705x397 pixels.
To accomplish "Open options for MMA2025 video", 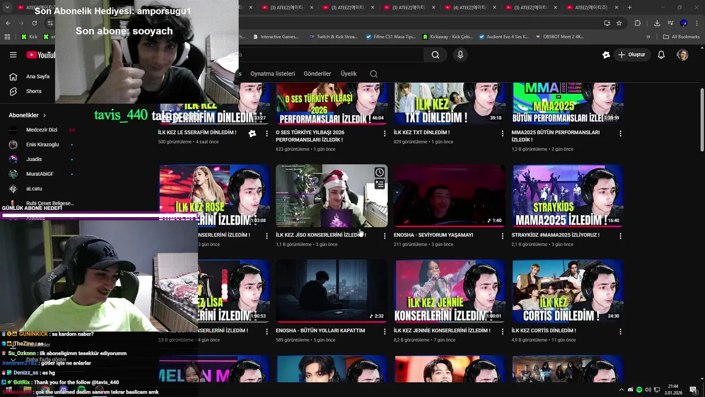I will point(620,133).
